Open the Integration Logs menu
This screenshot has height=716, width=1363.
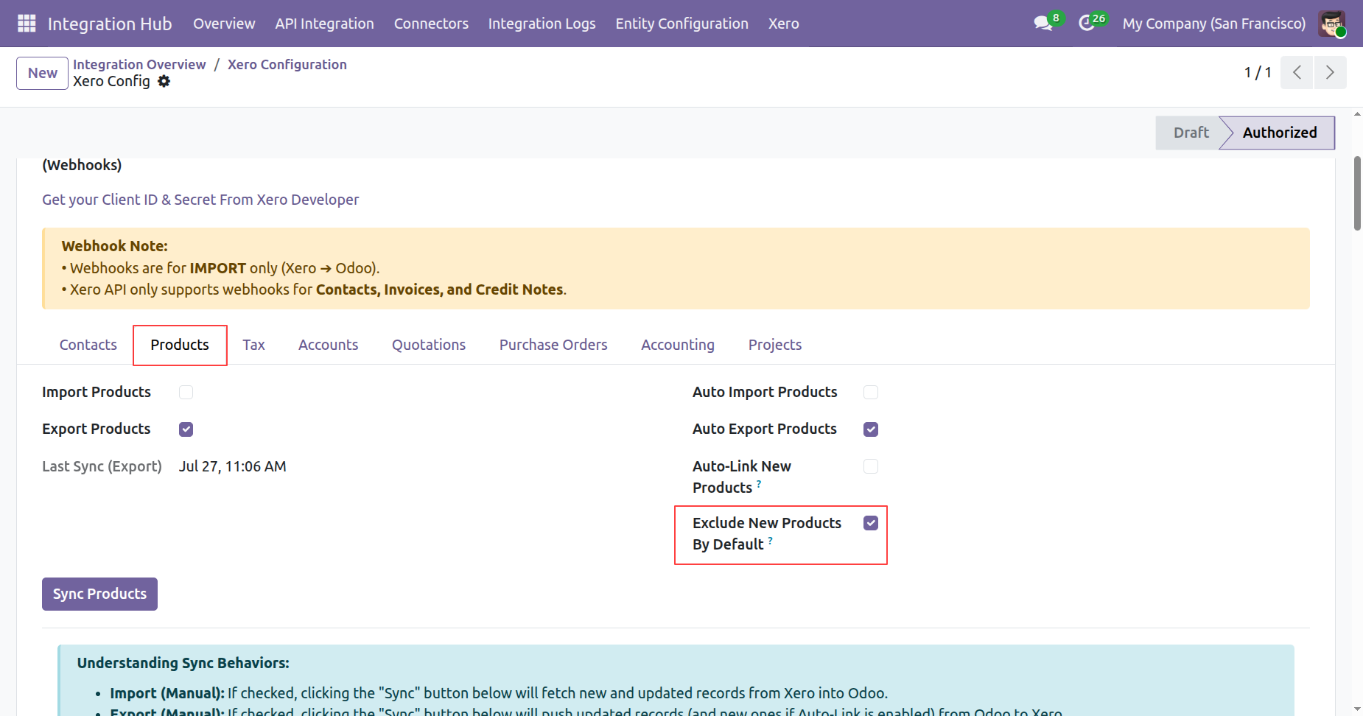click(x=542, y=24)
